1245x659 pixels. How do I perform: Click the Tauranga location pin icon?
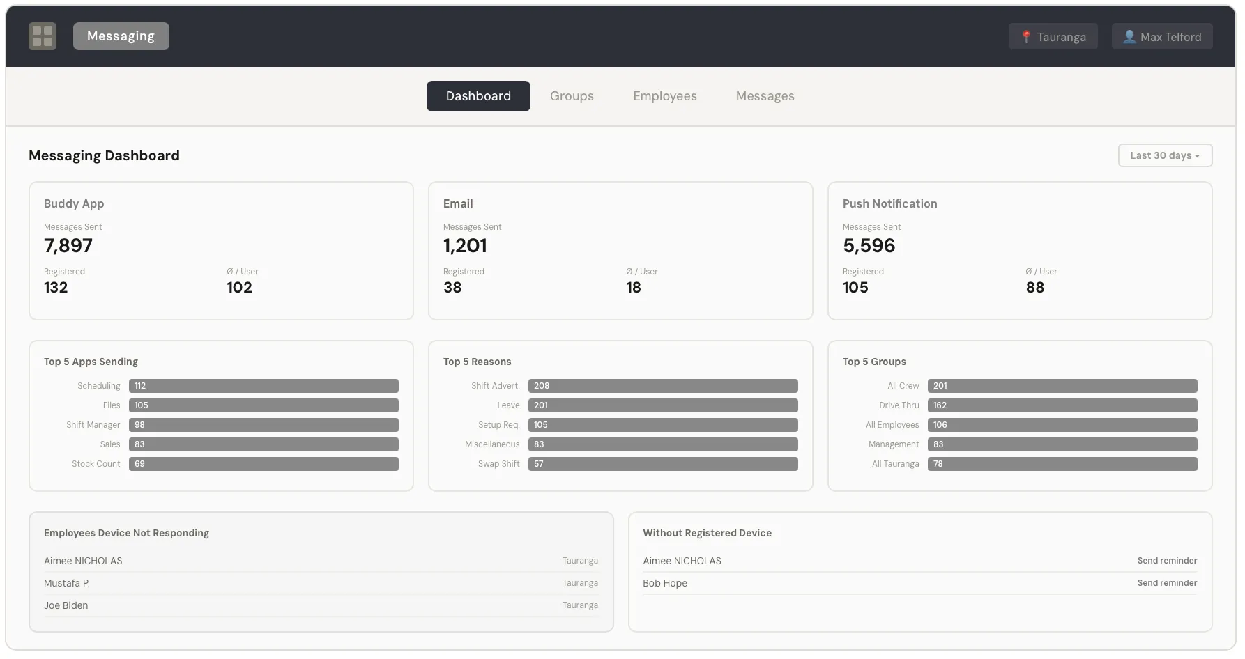[x=1026, y=37]
